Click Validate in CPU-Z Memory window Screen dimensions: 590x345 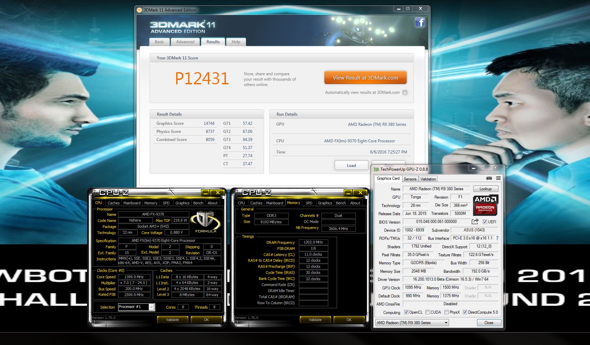pyautogui.click(x=315, y=320)
